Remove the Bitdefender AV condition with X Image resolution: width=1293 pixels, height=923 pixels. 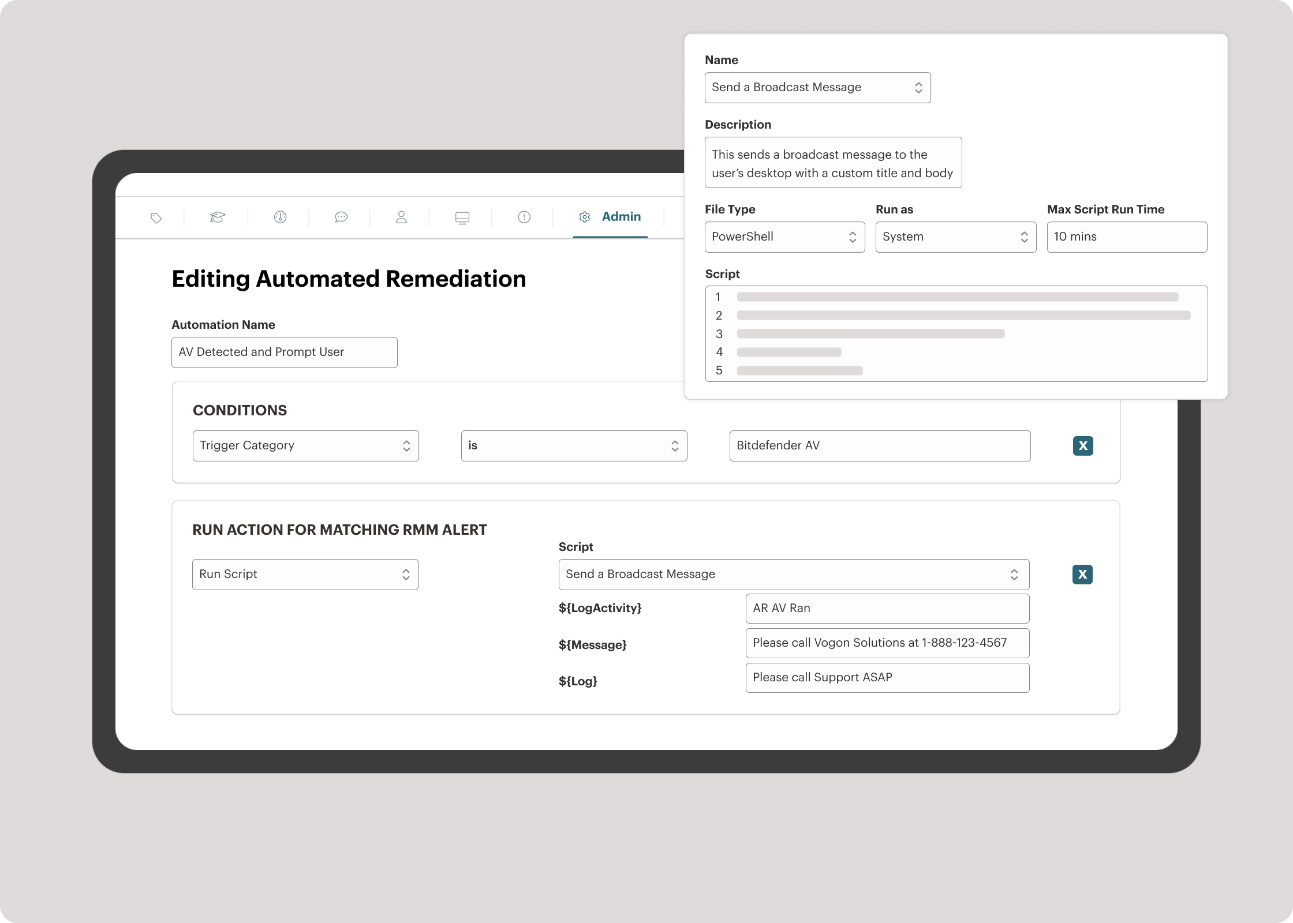[1083, 445]
